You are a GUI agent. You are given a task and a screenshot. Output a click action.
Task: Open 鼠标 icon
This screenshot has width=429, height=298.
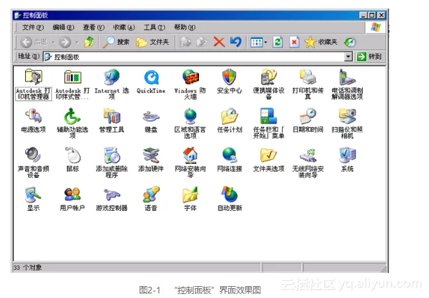73,155
